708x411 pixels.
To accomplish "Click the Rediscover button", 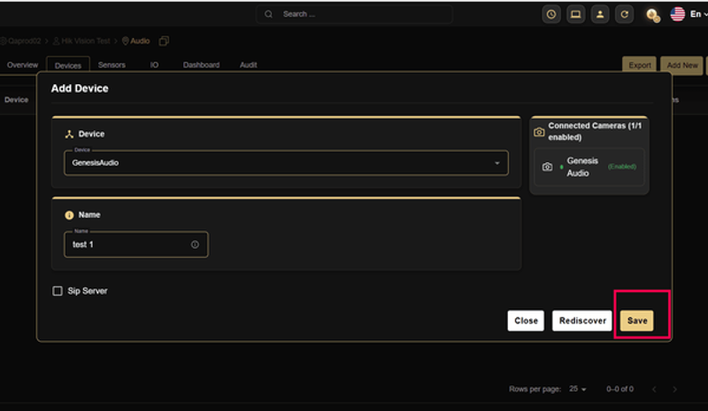I will point(582,321).
